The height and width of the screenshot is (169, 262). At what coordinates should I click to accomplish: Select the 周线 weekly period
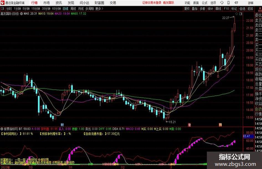(73, 9)
